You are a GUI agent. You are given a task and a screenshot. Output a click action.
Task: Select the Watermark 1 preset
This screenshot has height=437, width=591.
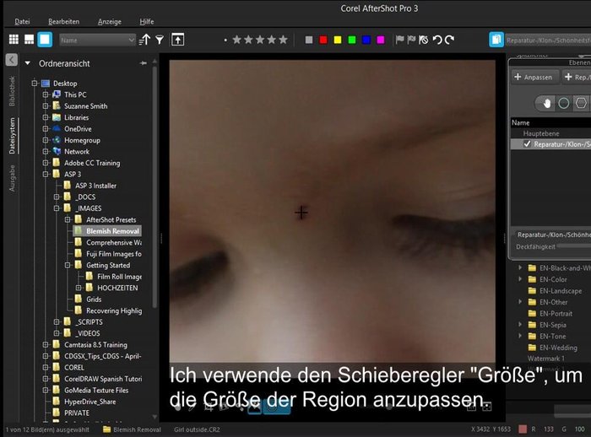coord(545,359)
